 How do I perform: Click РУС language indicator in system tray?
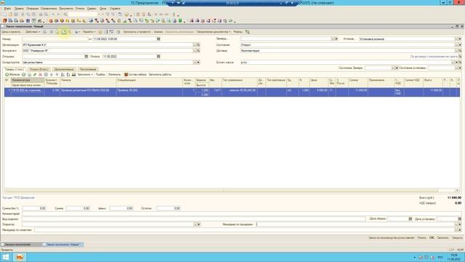pyautogui.click(x=440, y=257)
